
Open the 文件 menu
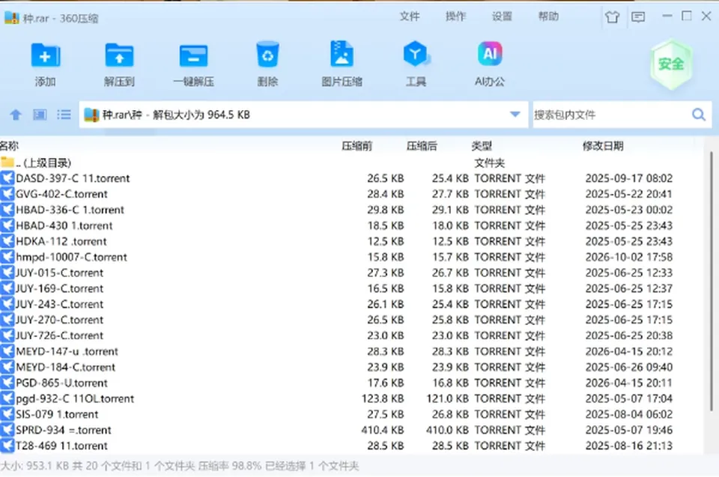point(410,17)
